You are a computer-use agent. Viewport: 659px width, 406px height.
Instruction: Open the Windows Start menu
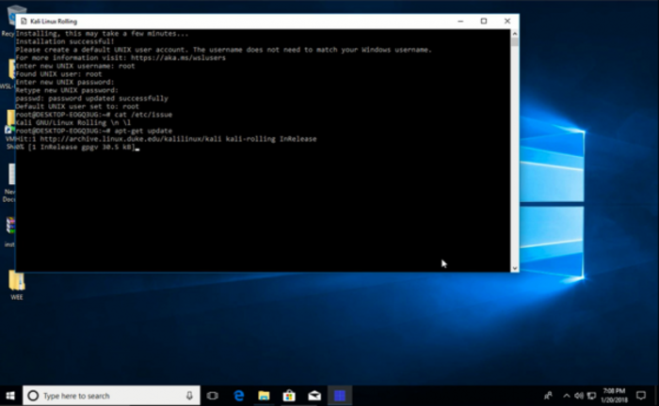10,396
